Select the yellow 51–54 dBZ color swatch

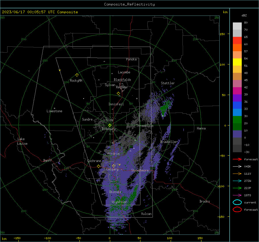coord(237,62)
